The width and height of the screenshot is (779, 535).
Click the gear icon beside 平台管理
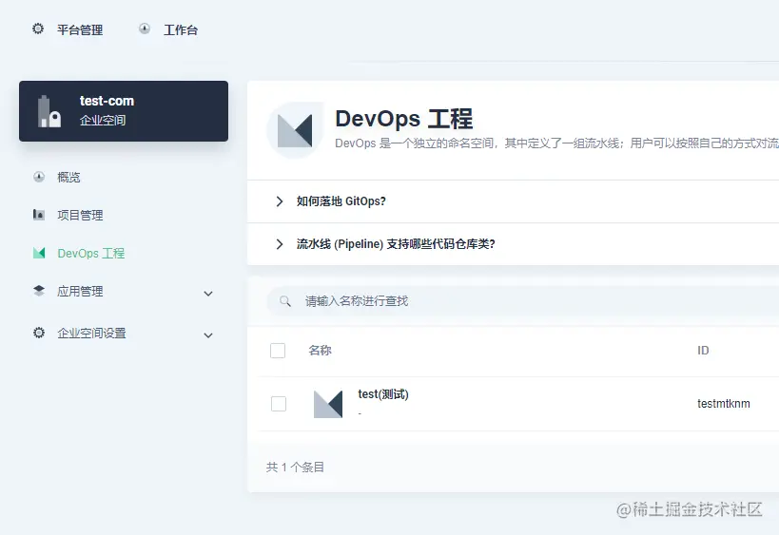coord(38,29)
